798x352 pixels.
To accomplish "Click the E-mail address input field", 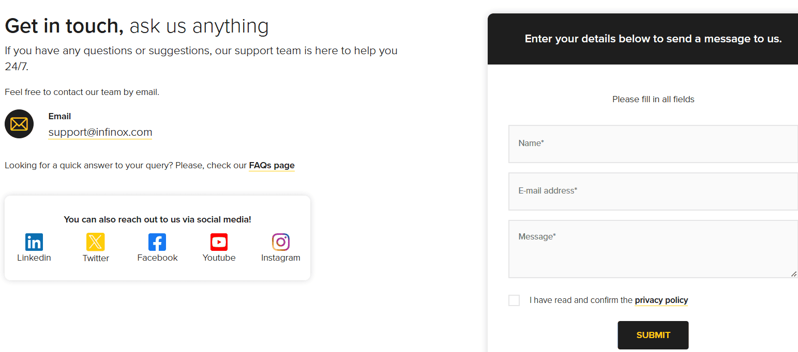I will 653,191.
